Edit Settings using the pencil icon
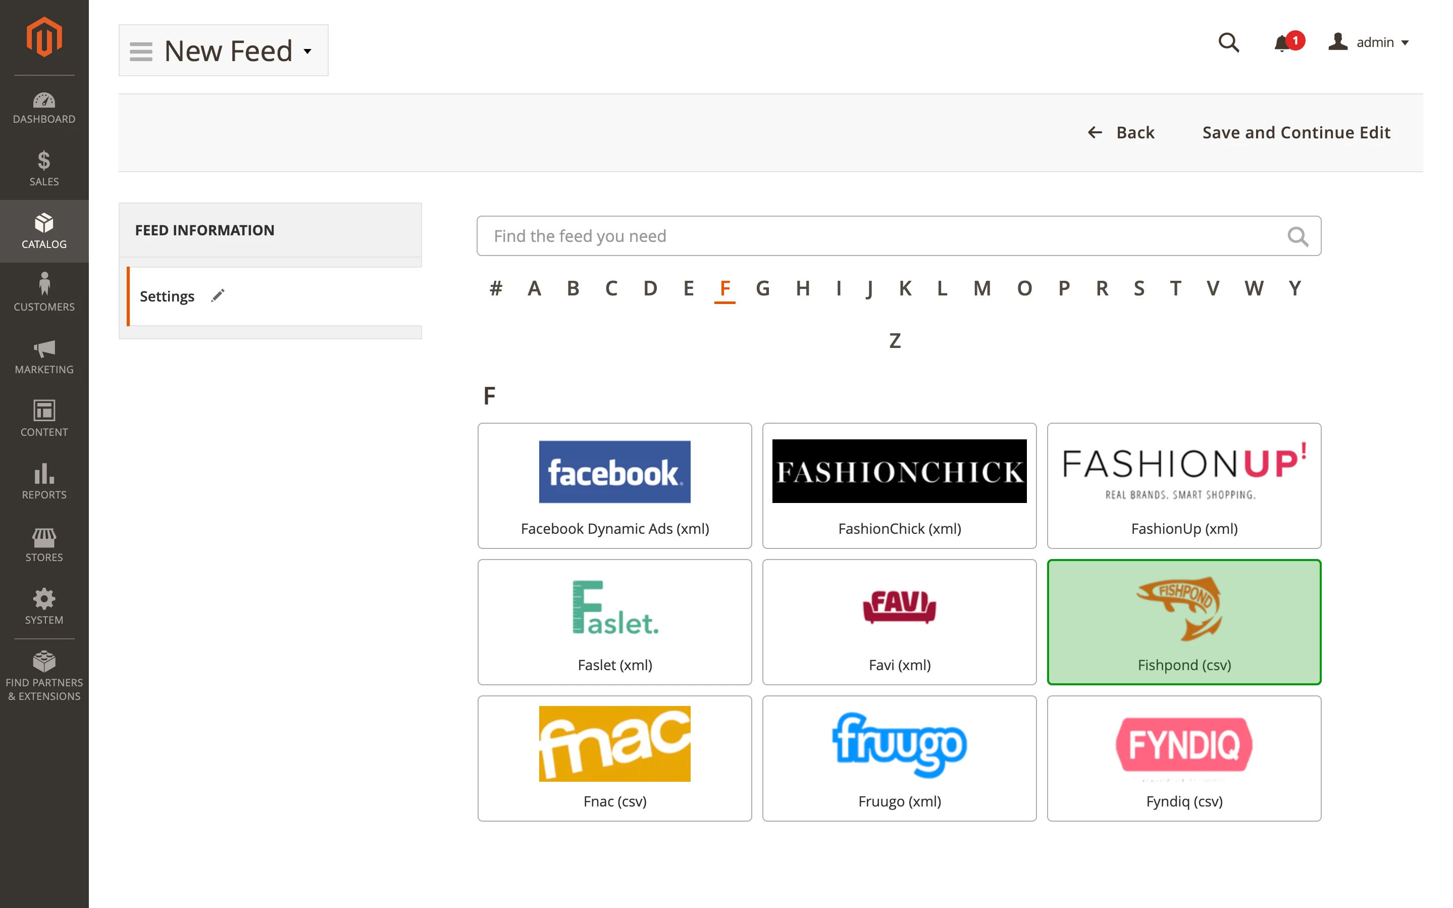The width and height of the screenshot is (1453, 908). [218, 295]
